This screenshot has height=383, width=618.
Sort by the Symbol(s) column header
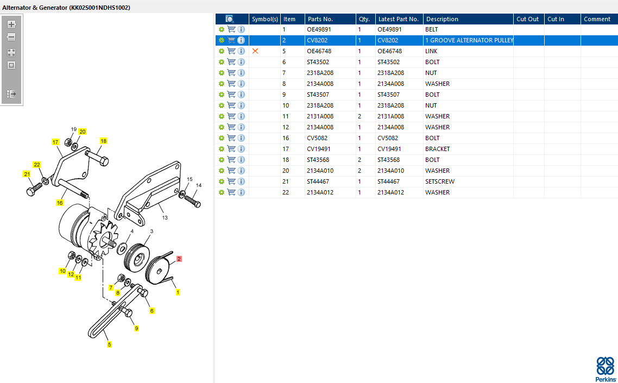265,19
